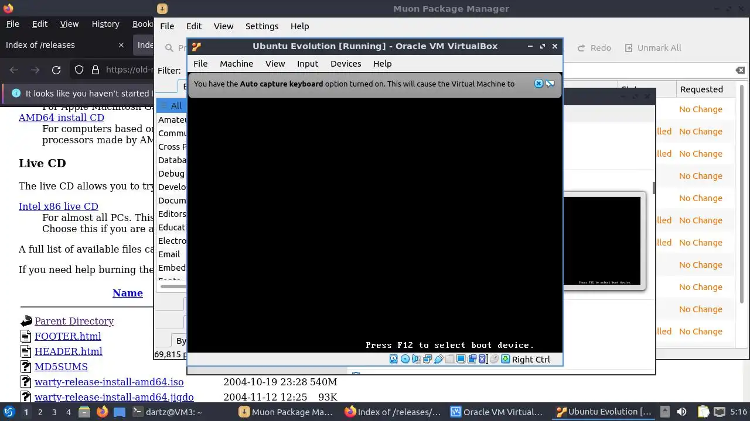Open Muon Package Manager Settings menu

pyautogui.click(x=262, y=26)
